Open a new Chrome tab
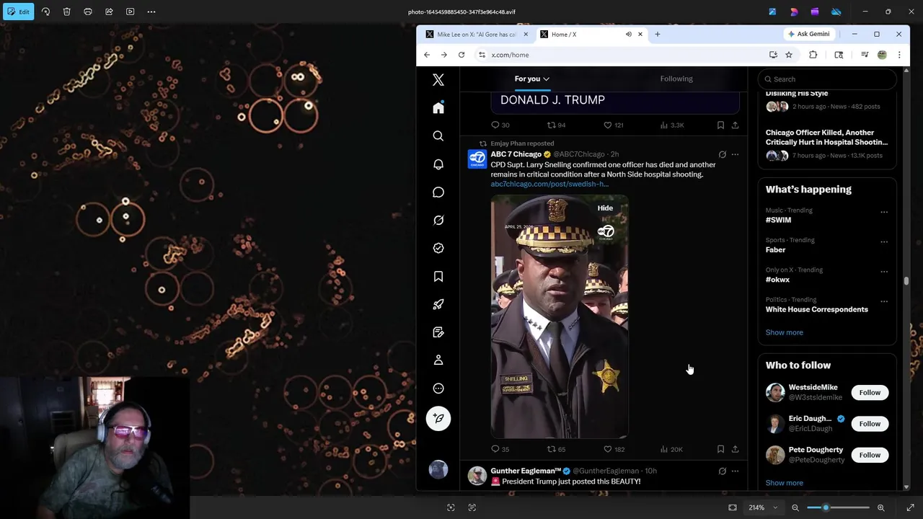The height and width of the screenshot is (519, 923). (658, 34)
